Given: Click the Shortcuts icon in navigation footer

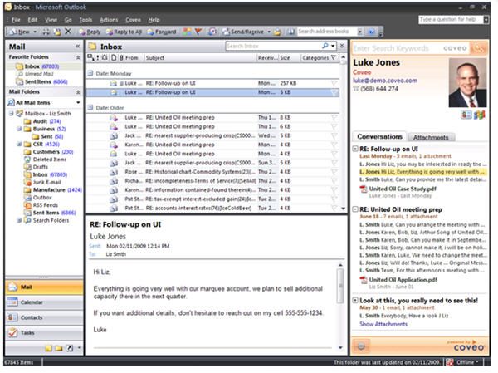Looking at the screenshot, I should click(69, 349).
